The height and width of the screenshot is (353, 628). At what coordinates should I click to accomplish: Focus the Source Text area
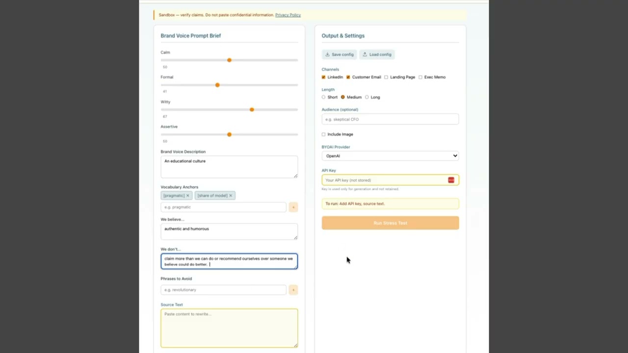229,328
